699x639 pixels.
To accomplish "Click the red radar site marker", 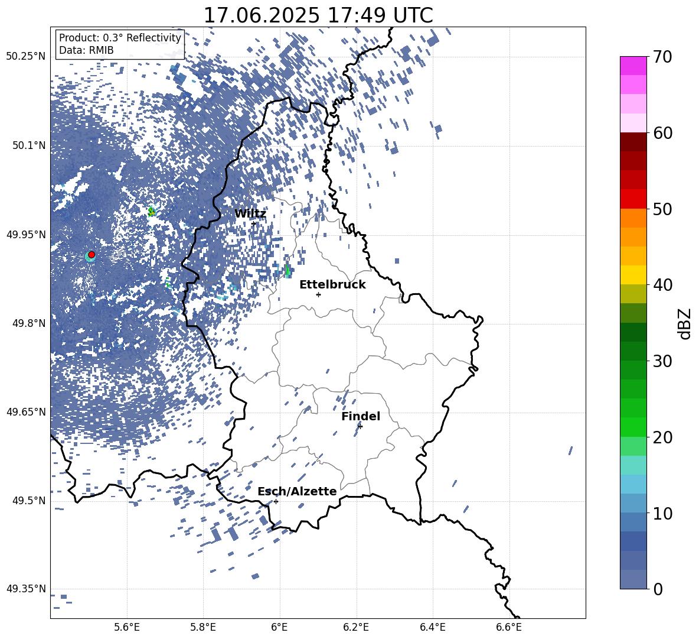I will [92, 255].
